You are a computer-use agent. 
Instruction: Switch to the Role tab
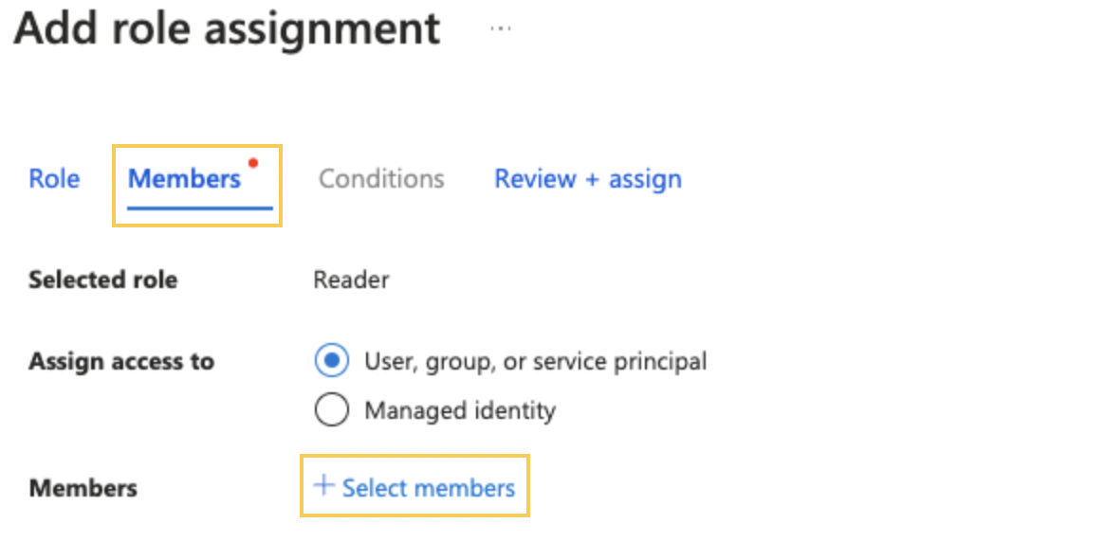(x=54, y=179)
